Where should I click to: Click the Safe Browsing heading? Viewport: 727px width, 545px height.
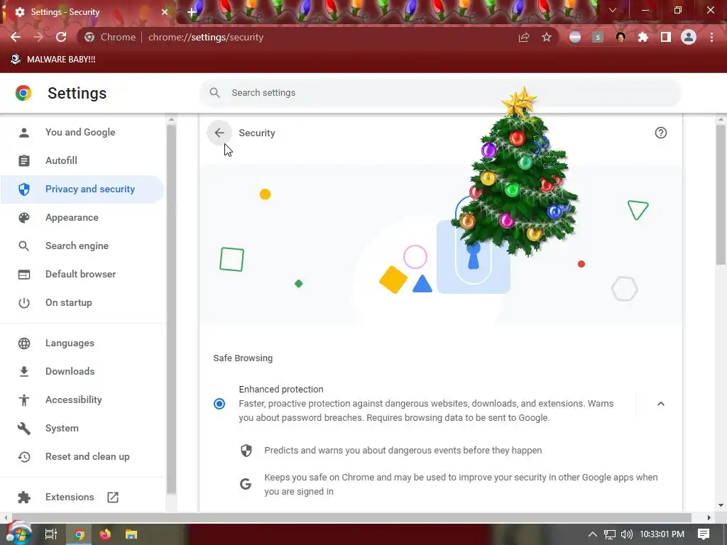[243, 358]
